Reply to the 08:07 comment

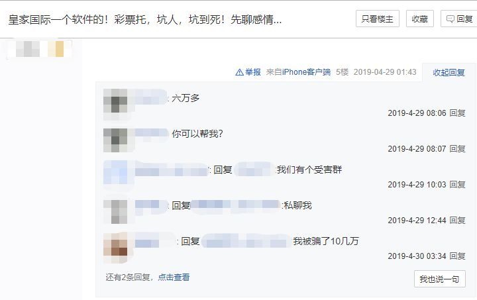pos(458,149)
